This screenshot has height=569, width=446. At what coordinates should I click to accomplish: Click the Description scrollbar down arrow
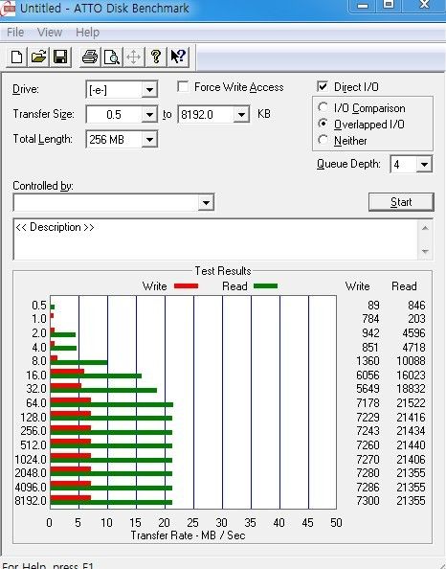pyautogui.click(x=425, y=251)
